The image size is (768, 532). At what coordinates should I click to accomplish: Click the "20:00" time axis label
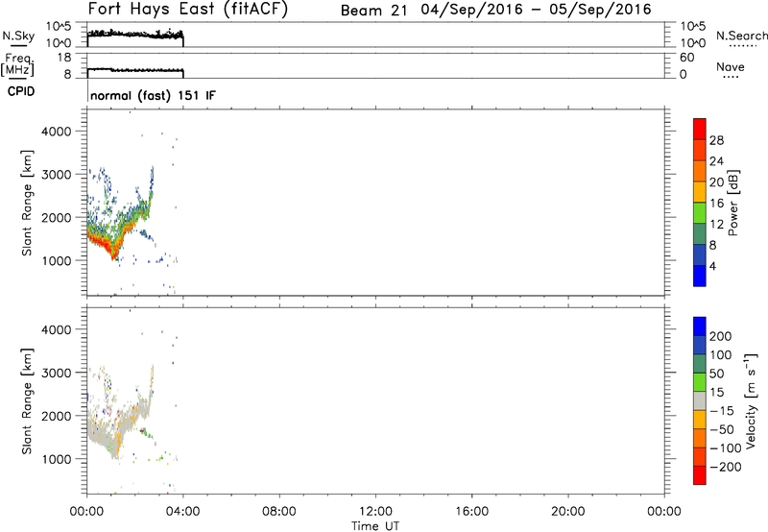click(x=567, y=512)
